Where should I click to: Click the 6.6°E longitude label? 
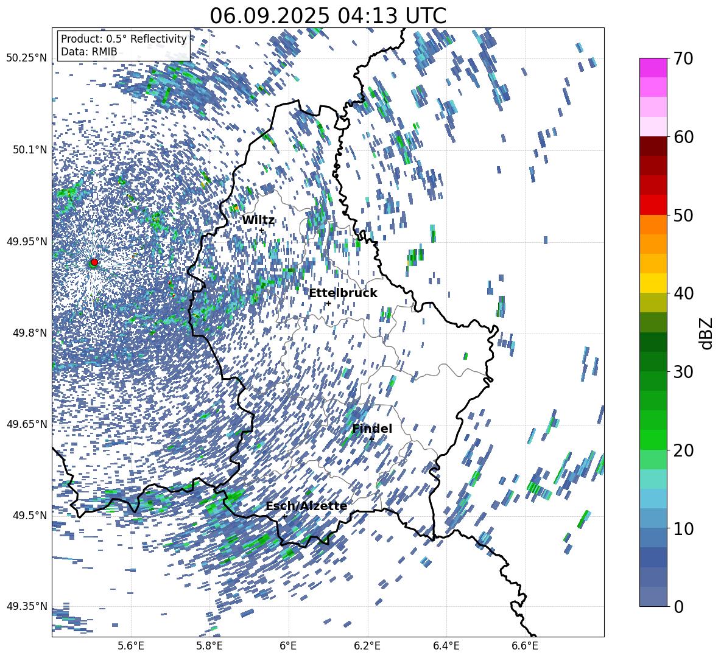[525, 646]
